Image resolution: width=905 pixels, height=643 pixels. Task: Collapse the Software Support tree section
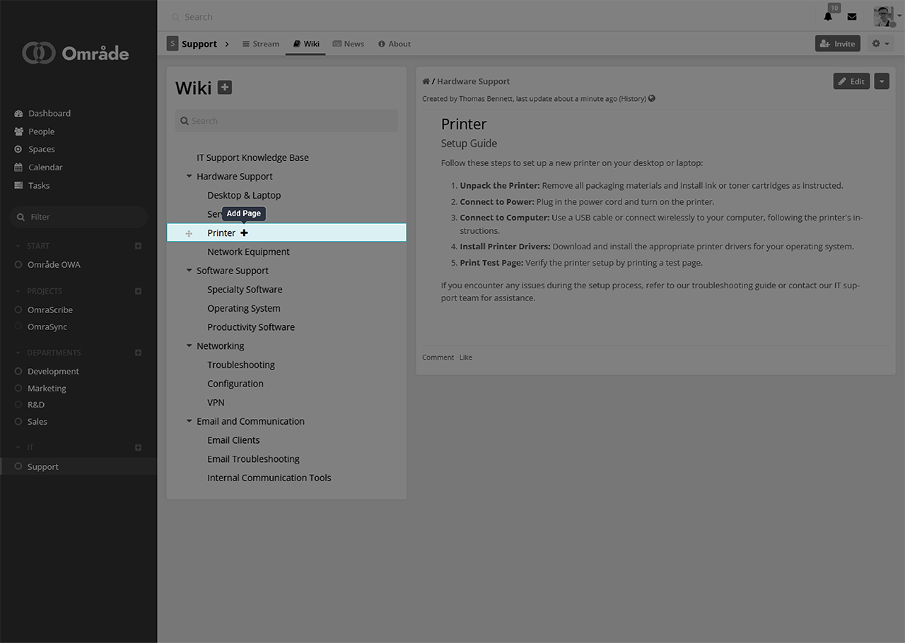tap(189, 271)
